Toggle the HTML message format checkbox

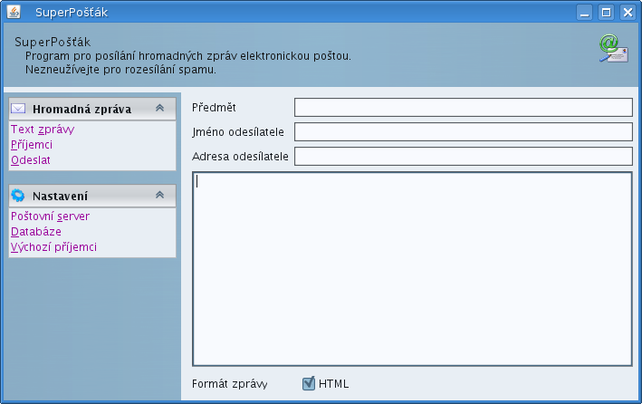point(309,383)
